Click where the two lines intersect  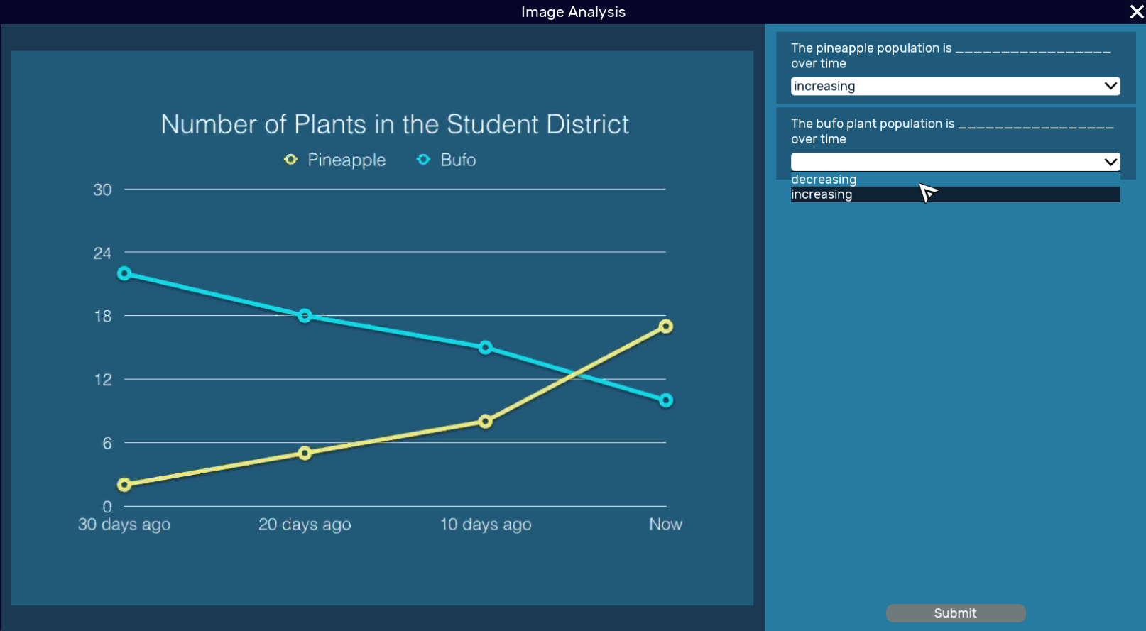[574, 375]
